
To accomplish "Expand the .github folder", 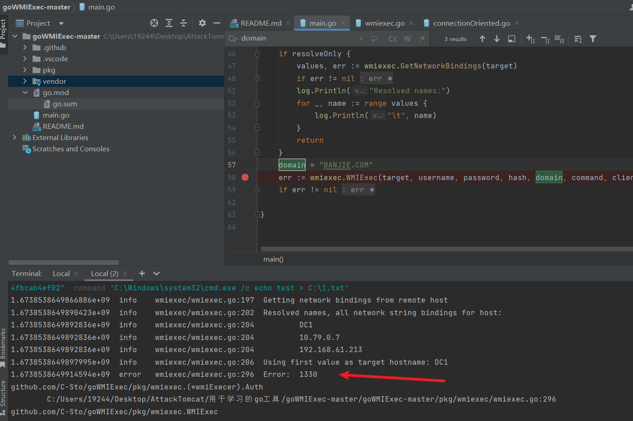I will pos(25,47).
